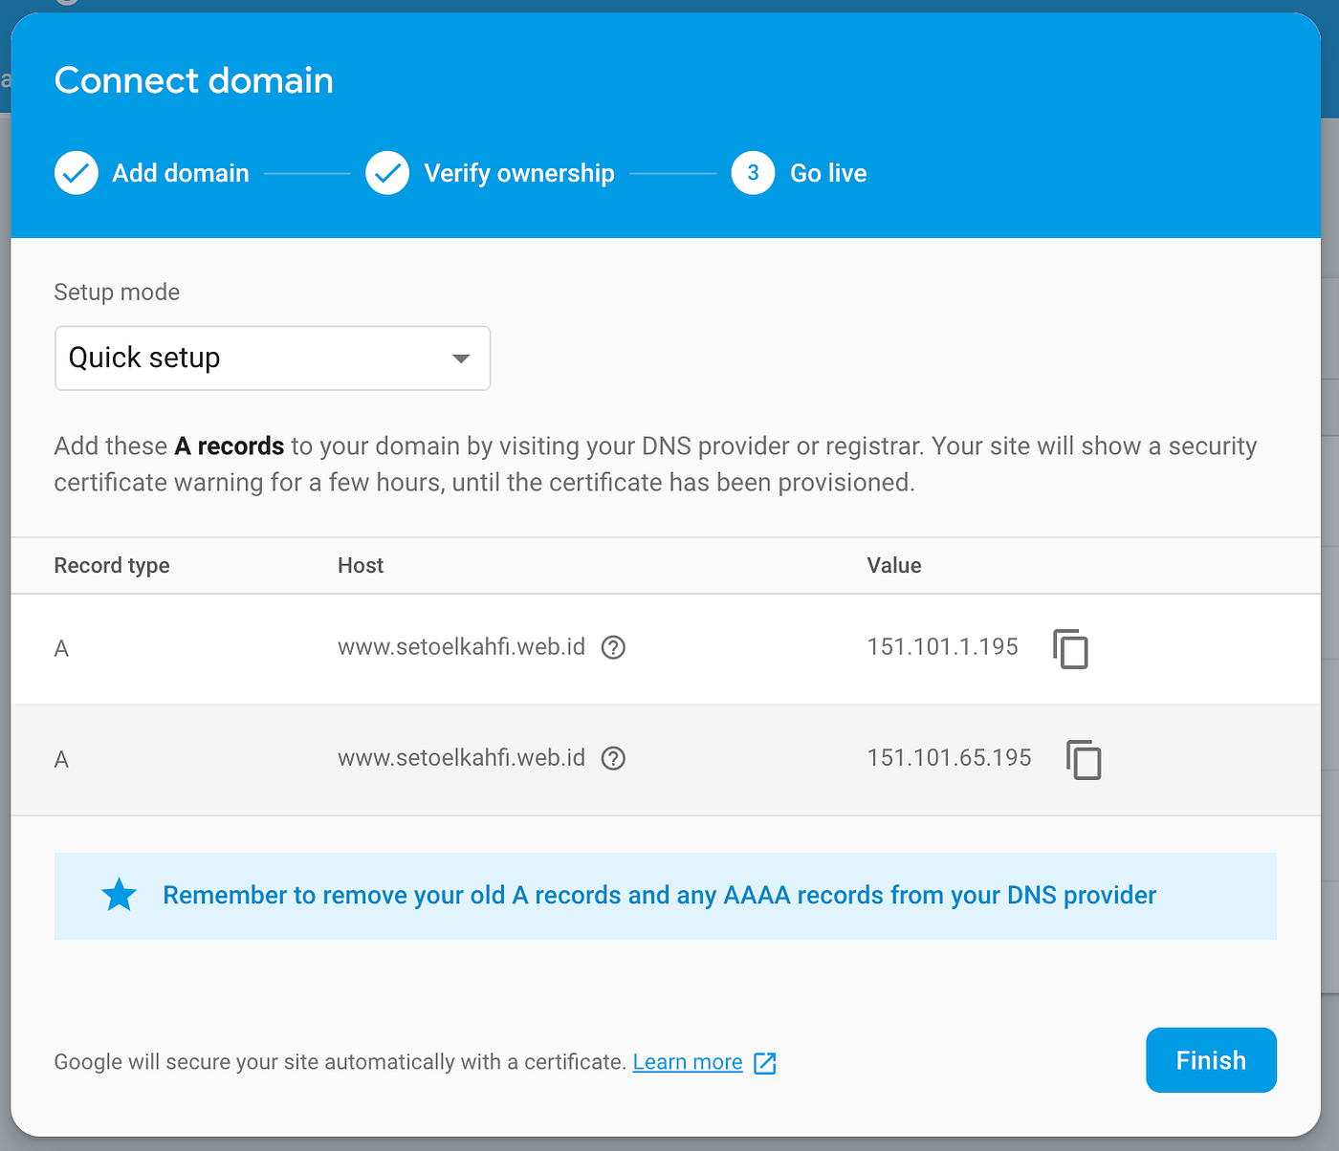Click the dropdown arrow on Quick setup
1339x1151 pixels.
point(461,358)
